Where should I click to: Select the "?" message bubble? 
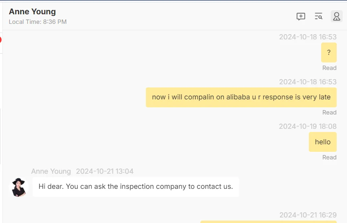329,52
